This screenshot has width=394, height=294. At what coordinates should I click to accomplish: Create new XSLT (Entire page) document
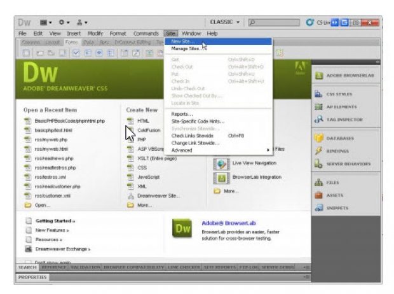(157, 158)
